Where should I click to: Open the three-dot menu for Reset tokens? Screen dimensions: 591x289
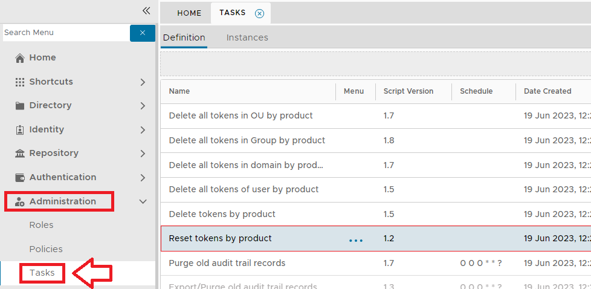click(x=356, y=240)
